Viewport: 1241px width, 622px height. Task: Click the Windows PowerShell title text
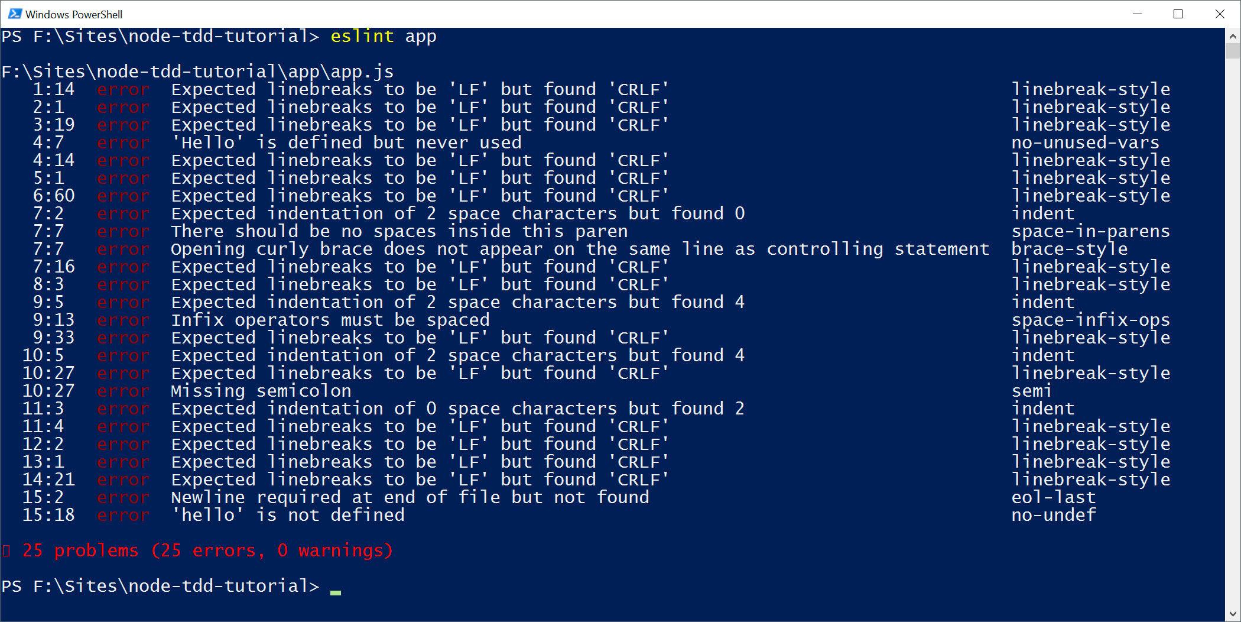(74, 14)
